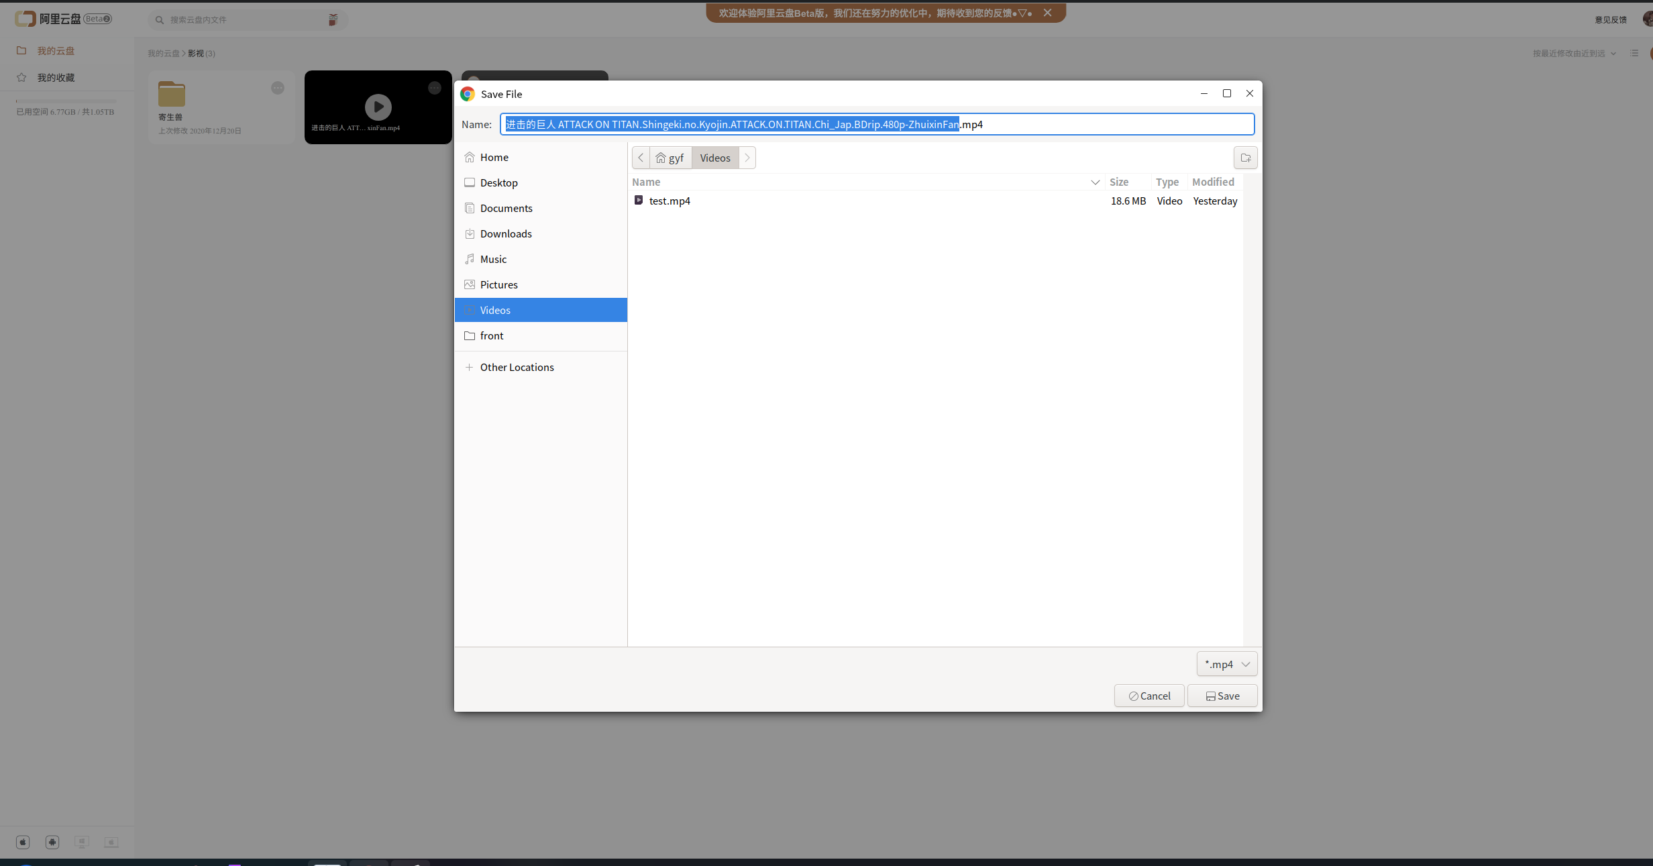Image resolution: width=1653 pixels, height=866 pixels.
Task: Click the new folder creation icon
Action: pos(1245,158)
